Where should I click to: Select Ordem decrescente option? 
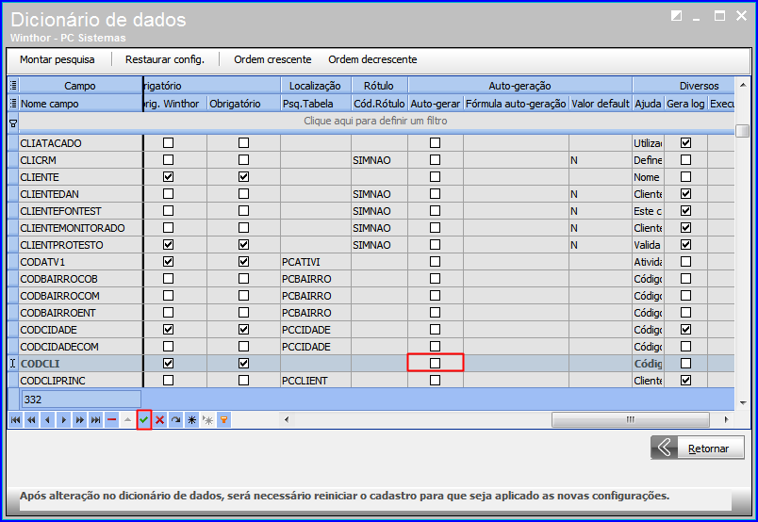pos(372,59)
